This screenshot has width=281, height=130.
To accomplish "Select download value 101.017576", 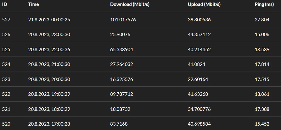I will click(123, 19).
